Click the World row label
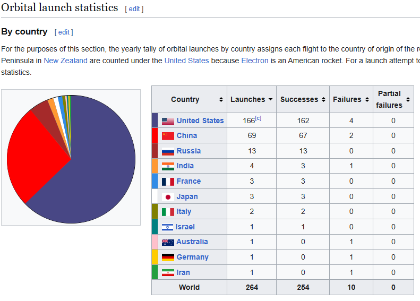The height and width of the screenshot is (301, 420). (189, 287)
